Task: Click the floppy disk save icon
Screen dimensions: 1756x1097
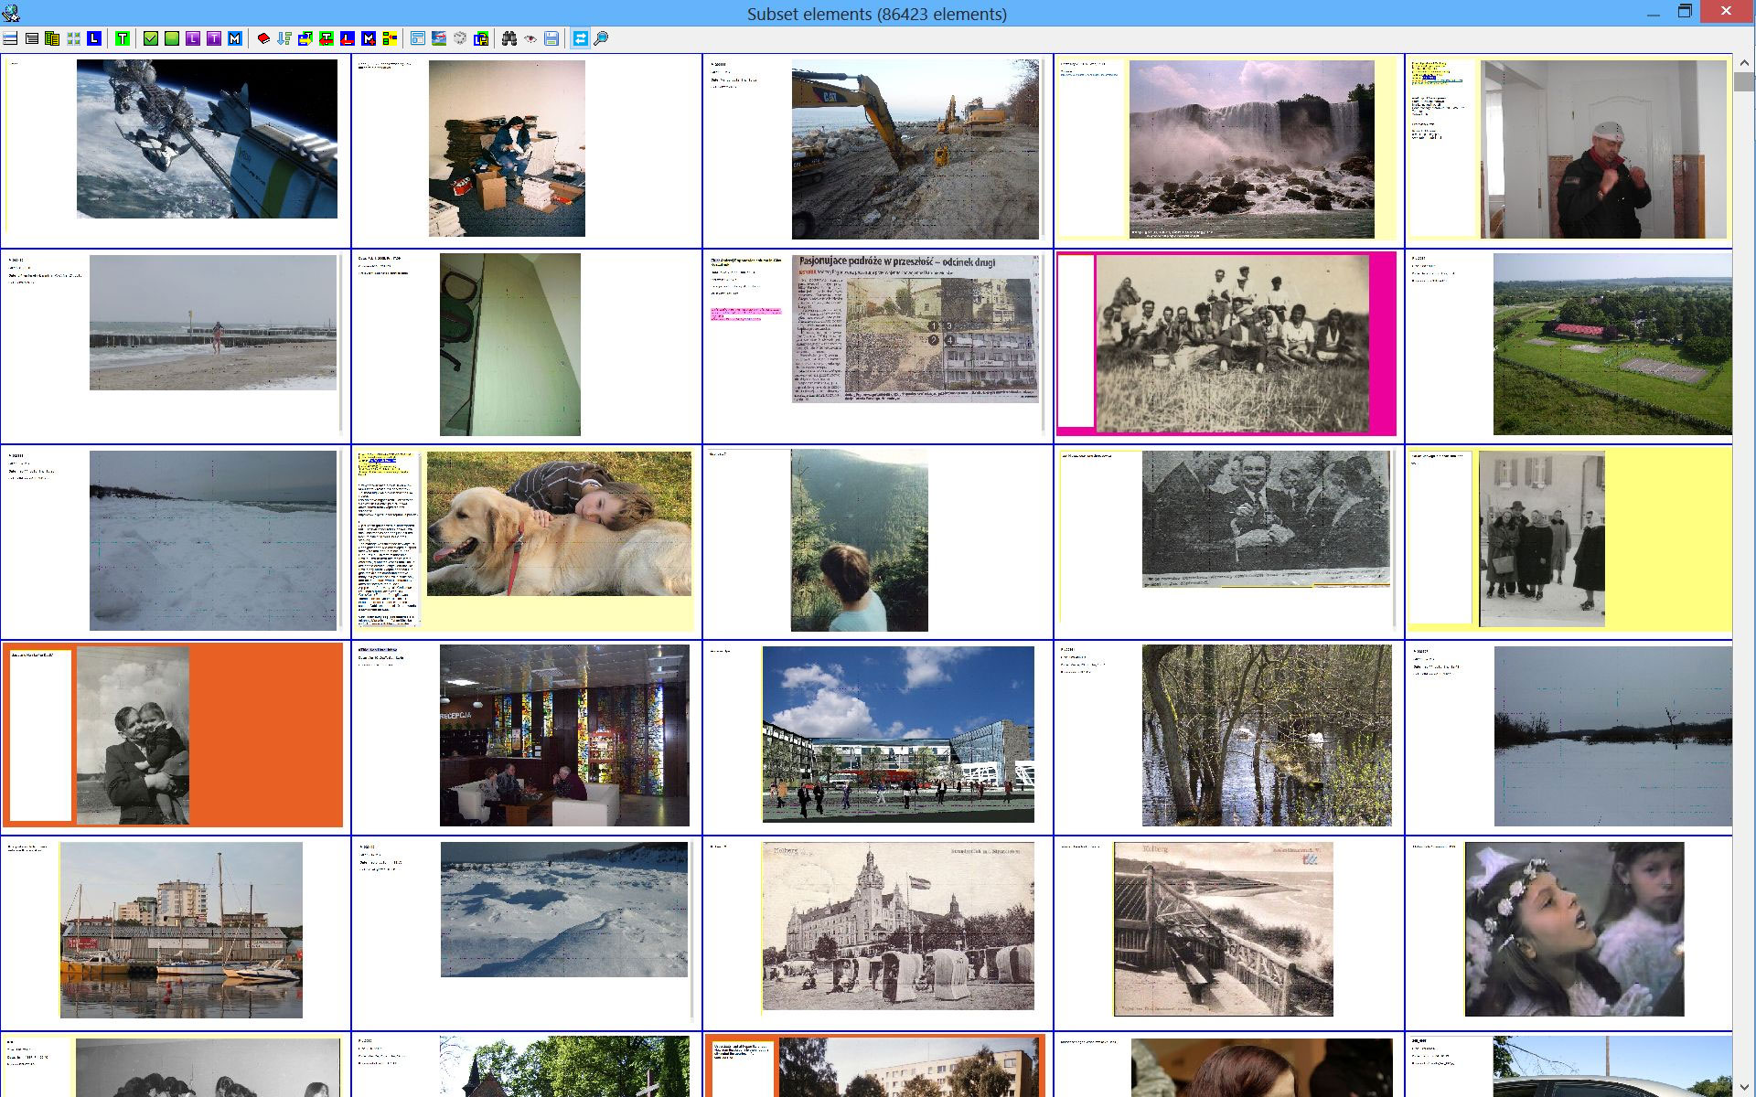Action: (551, 38)
